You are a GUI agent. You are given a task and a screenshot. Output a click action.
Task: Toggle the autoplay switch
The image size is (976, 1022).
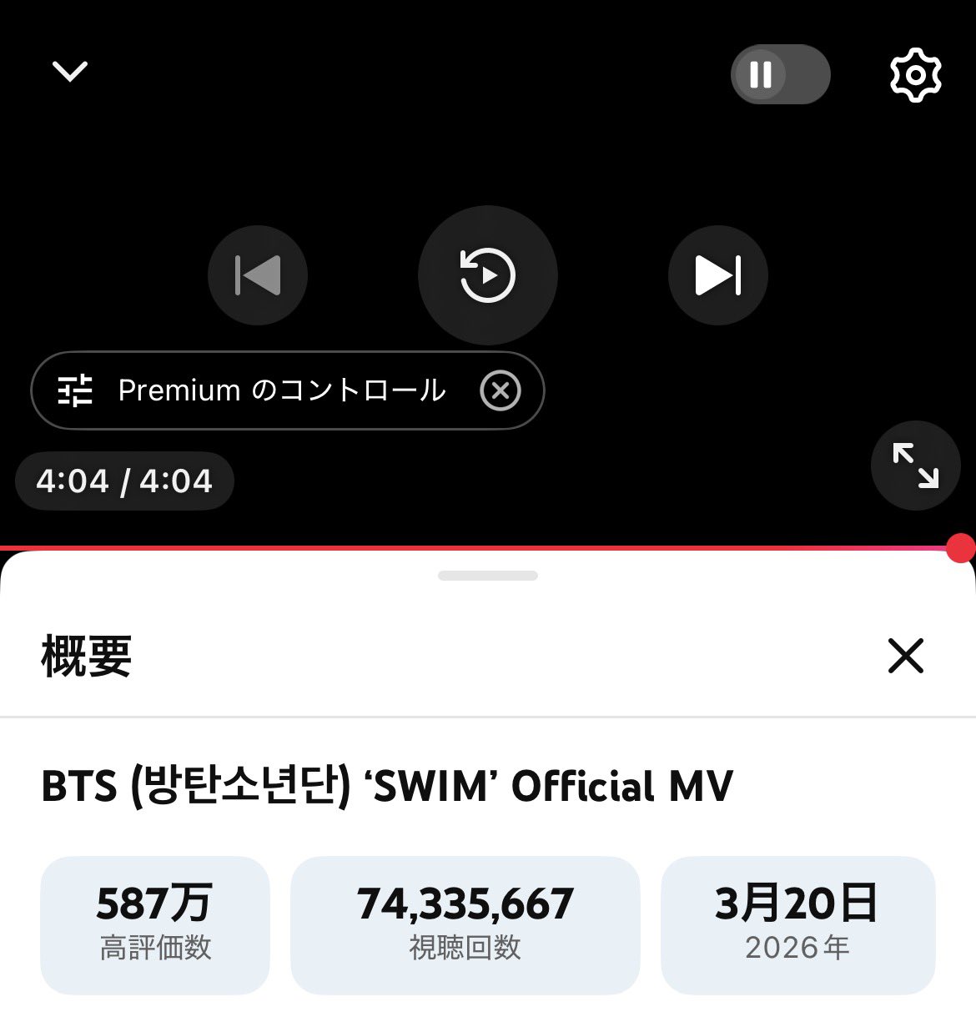pyautogui.click(x=780, y=74)
